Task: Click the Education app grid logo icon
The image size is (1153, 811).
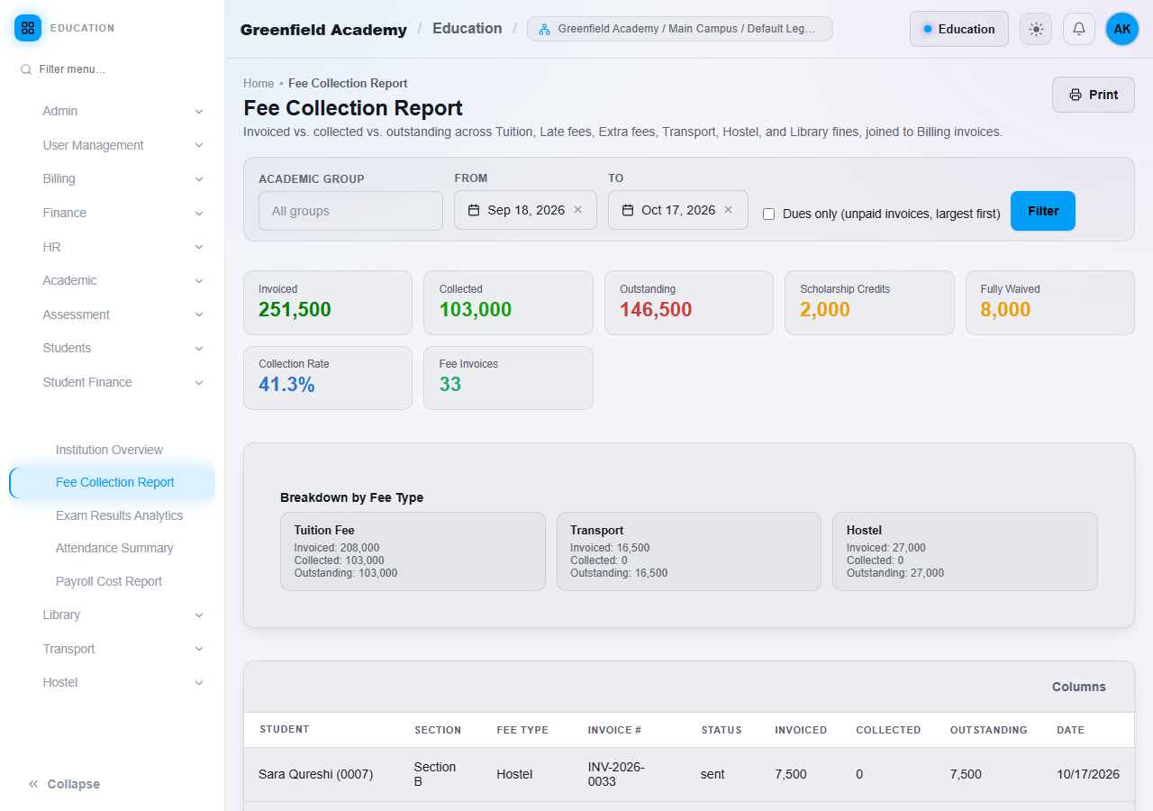Action: (28, 28)
